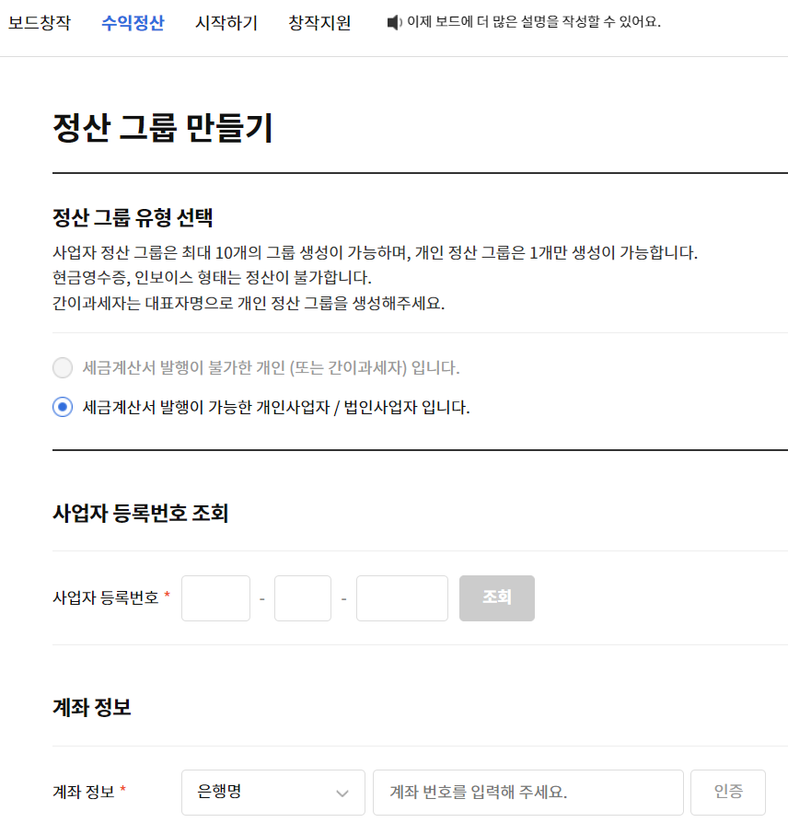Open the 창작지원 tab
This screenshot has width=788, height=834.
pyautogui.click(x=319, y=23)
